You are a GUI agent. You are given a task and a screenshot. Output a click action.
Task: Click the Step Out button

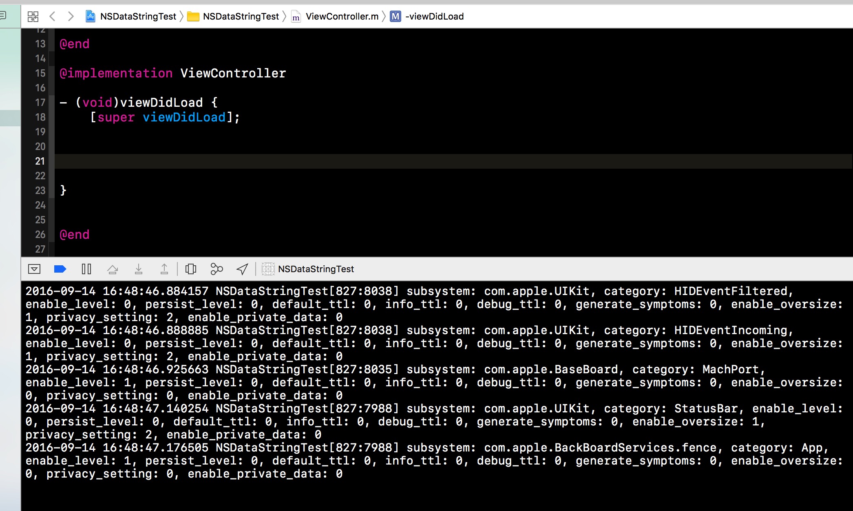coord(164,269)
